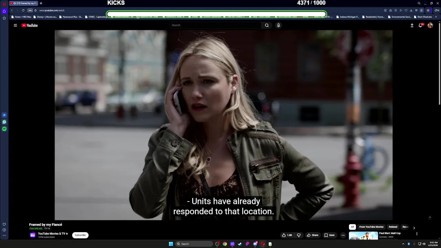Open Spotify in Opera sidebar
This screenshot has width=441, height=248.
pos(4,129)
